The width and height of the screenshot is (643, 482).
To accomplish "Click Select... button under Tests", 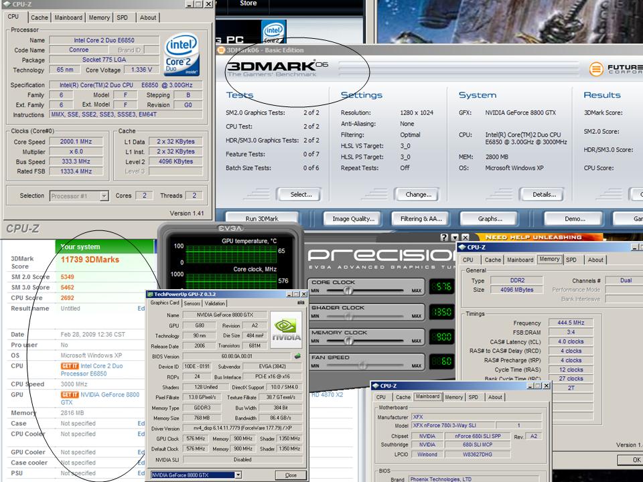I will click(301, 195).
